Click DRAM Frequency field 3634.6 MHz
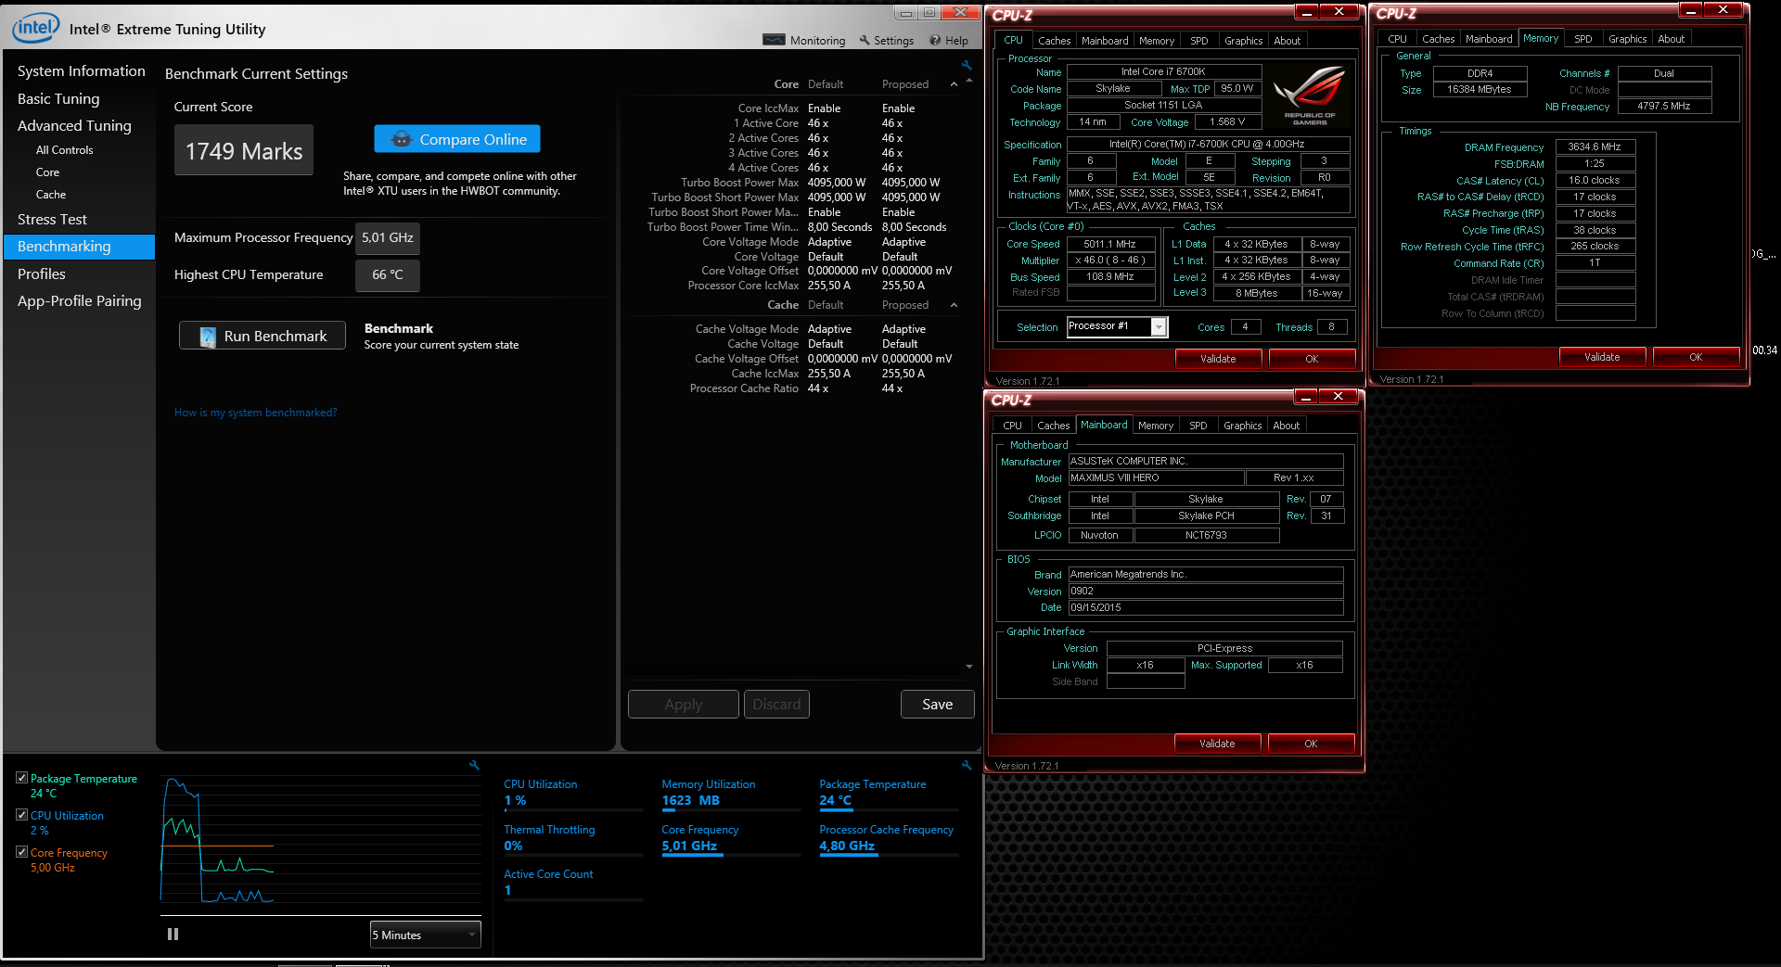Viewport: 1781px width, 967px height. tap(1595, 146)
